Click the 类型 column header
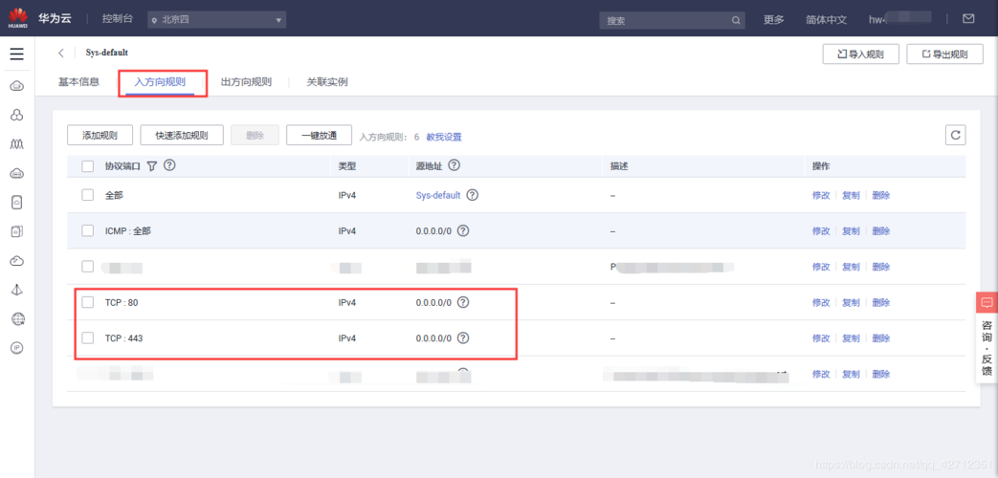The height and width of the screenshot is (478, 998). click(347, 166)
